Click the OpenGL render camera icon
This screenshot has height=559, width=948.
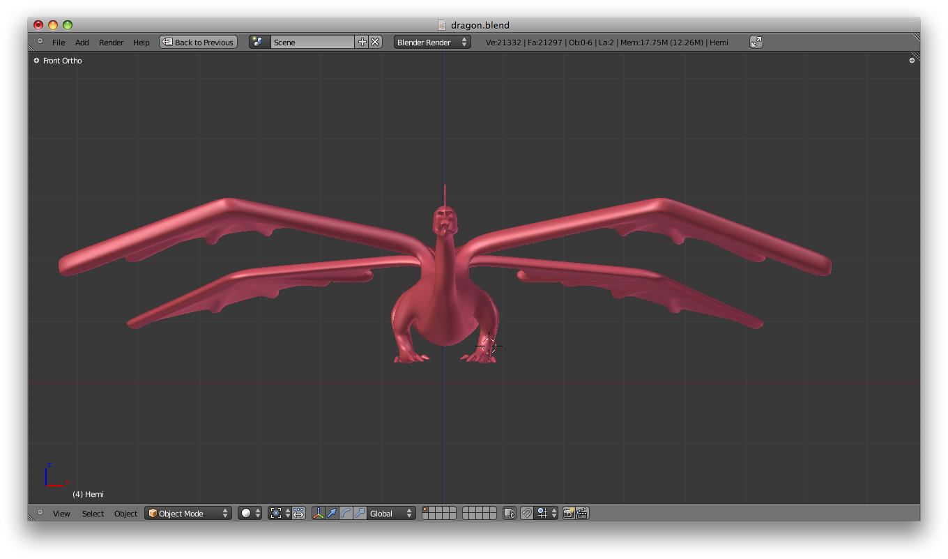click(x=567, y=513)
